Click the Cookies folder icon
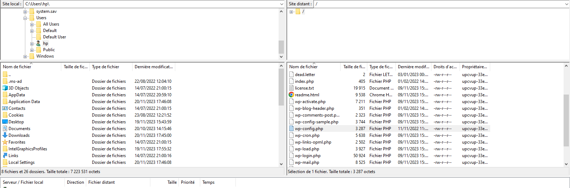Image resolution: width=570 pixels, height=188 pixels. pyautogui.click(x=5, y=115)
